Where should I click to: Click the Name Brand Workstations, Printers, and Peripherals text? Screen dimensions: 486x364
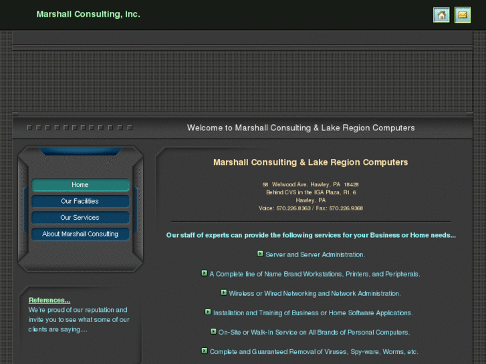coord(315,274)
